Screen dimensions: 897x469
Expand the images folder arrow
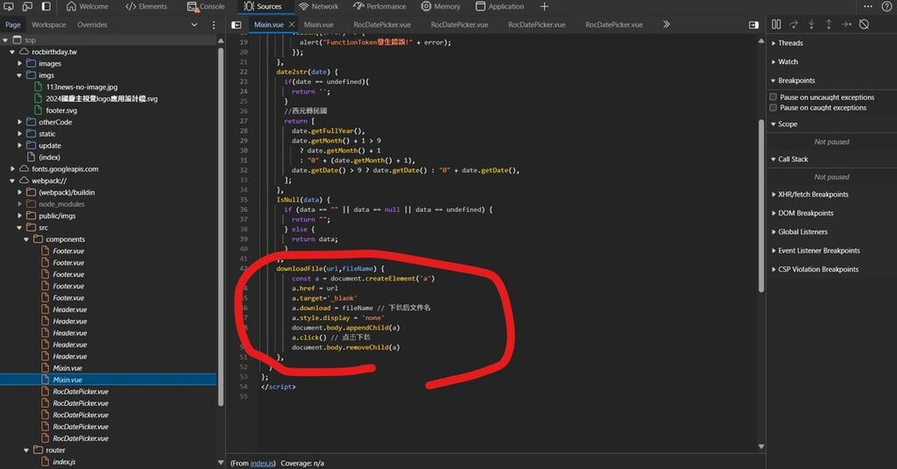[x=19, y=64]
